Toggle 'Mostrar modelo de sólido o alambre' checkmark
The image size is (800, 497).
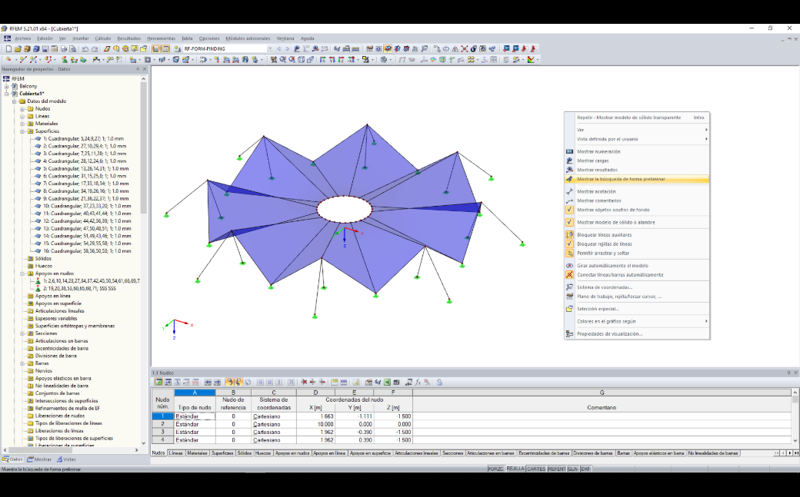click(569, 222)
